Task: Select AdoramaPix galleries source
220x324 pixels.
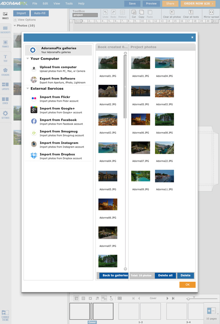Action: pos(58,50)
